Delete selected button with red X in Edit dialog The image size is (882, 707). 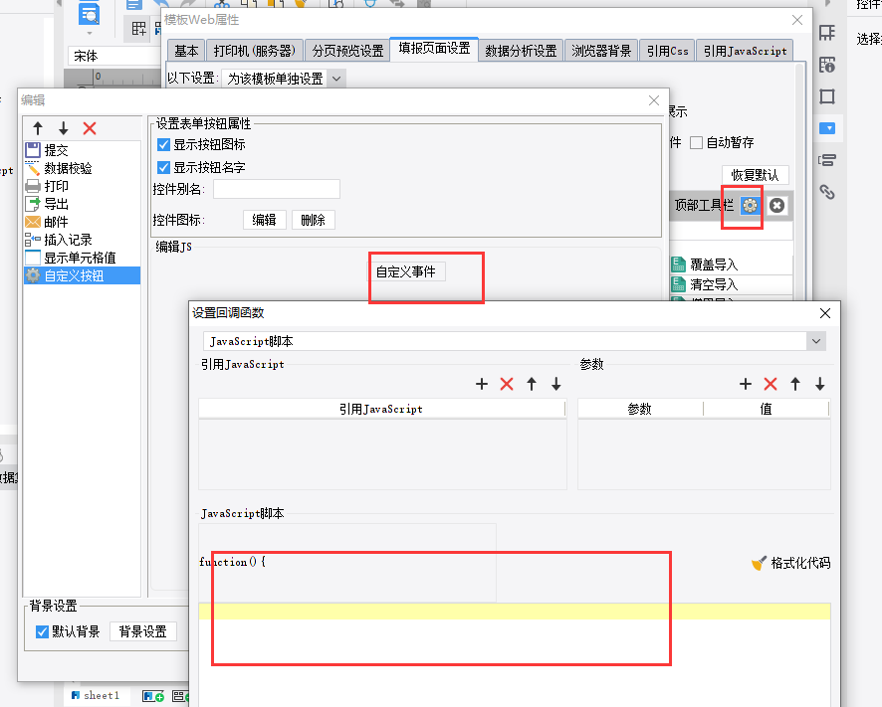pos(90,128)
